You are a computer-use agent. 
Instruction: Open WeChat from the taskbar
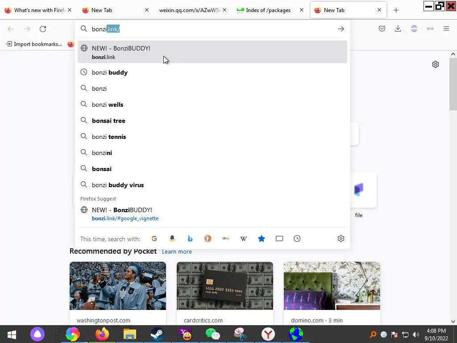pyautogui.click(x=213, y=334)
